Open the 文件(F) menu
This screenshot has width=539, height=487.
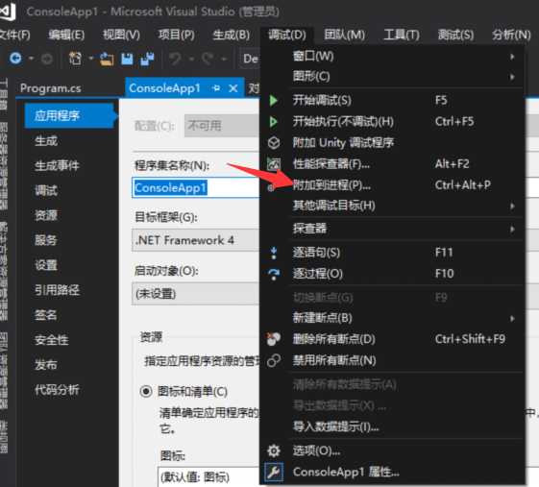[x=14, y=35]
